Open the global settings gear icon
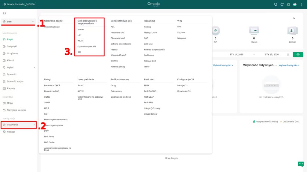 pos(288,4)
